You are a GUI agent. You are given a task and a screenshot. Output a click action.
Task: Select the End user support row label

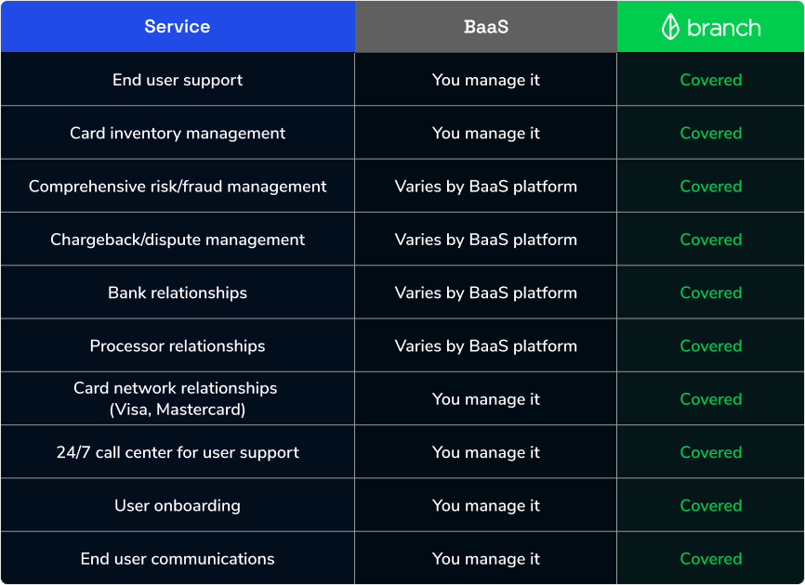coord(177,80)
